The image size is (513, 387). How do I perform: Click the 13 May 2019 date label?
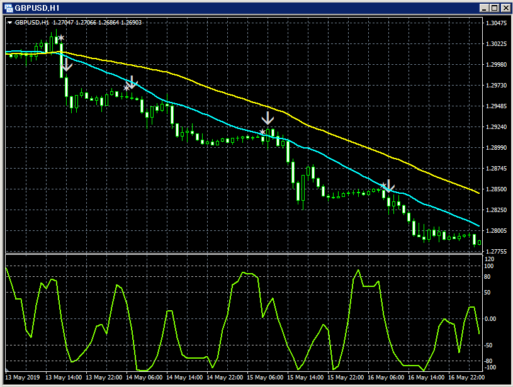click(x=23, y=378)
